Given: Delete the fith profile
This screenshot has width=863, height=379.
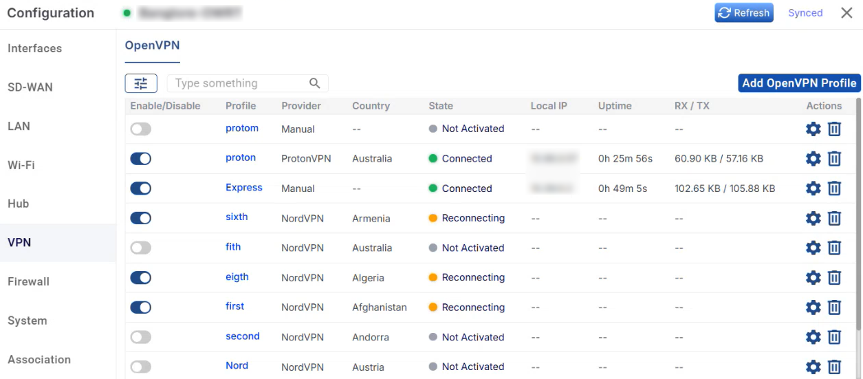Looking at the screenshot, I should click(x=834, y=248).
